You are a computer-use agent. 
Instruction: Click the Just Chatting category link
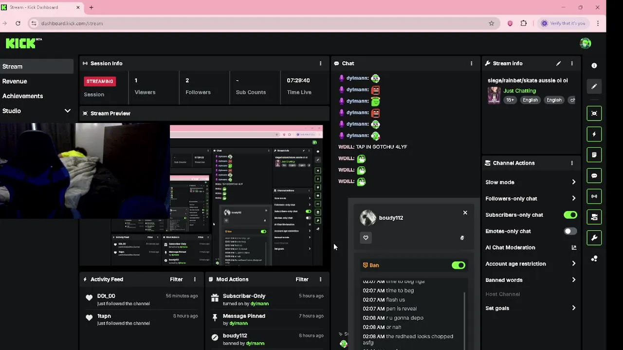coord(519,91)
